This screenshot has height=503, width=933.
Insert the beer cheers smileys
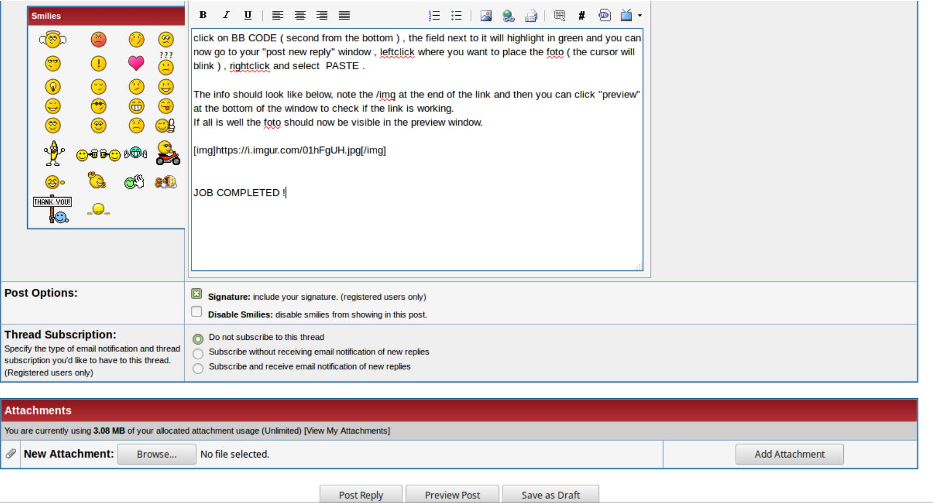[98, 154]
